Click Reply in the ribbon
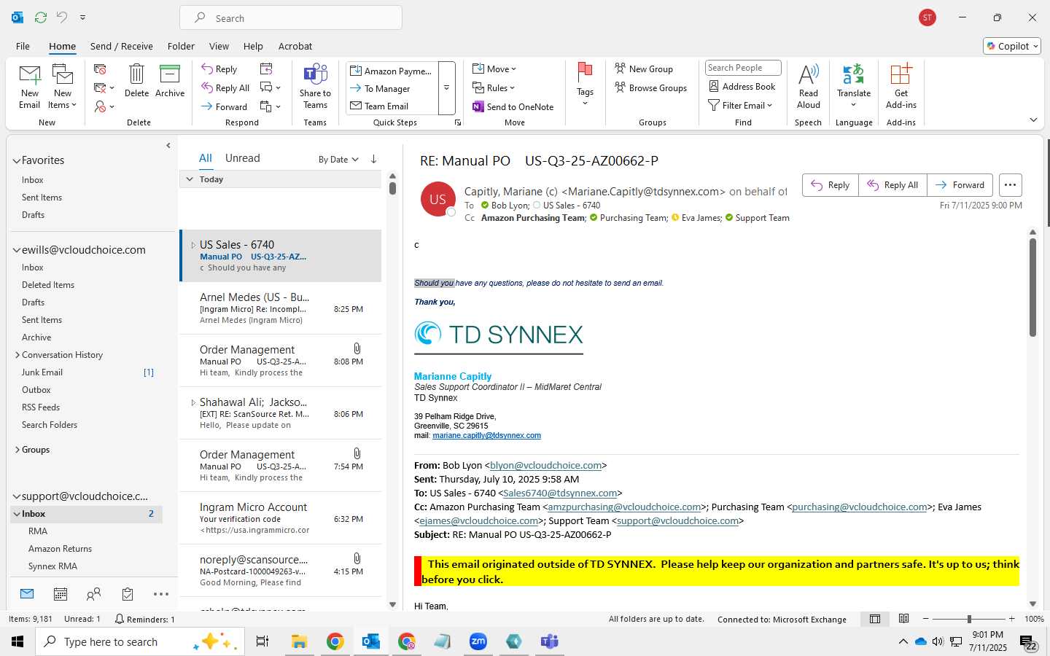1050x656 pixels. [219, 69]
